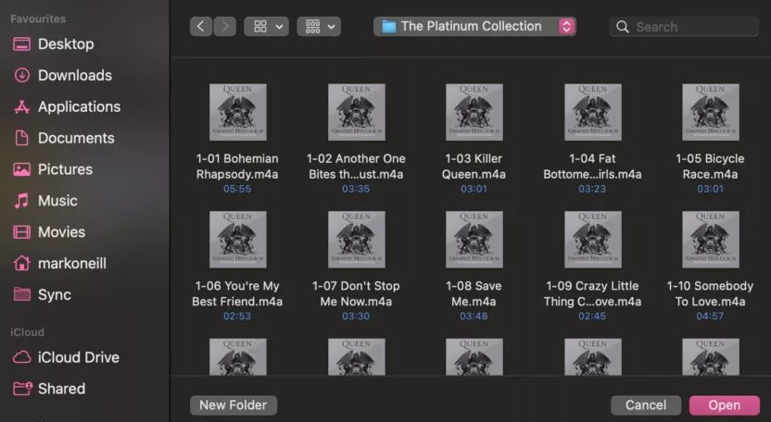Screen dimensions: 771x422
Task: Click file name 1-03 Killer Queen.m4a
Action: (x=474, y=167)
